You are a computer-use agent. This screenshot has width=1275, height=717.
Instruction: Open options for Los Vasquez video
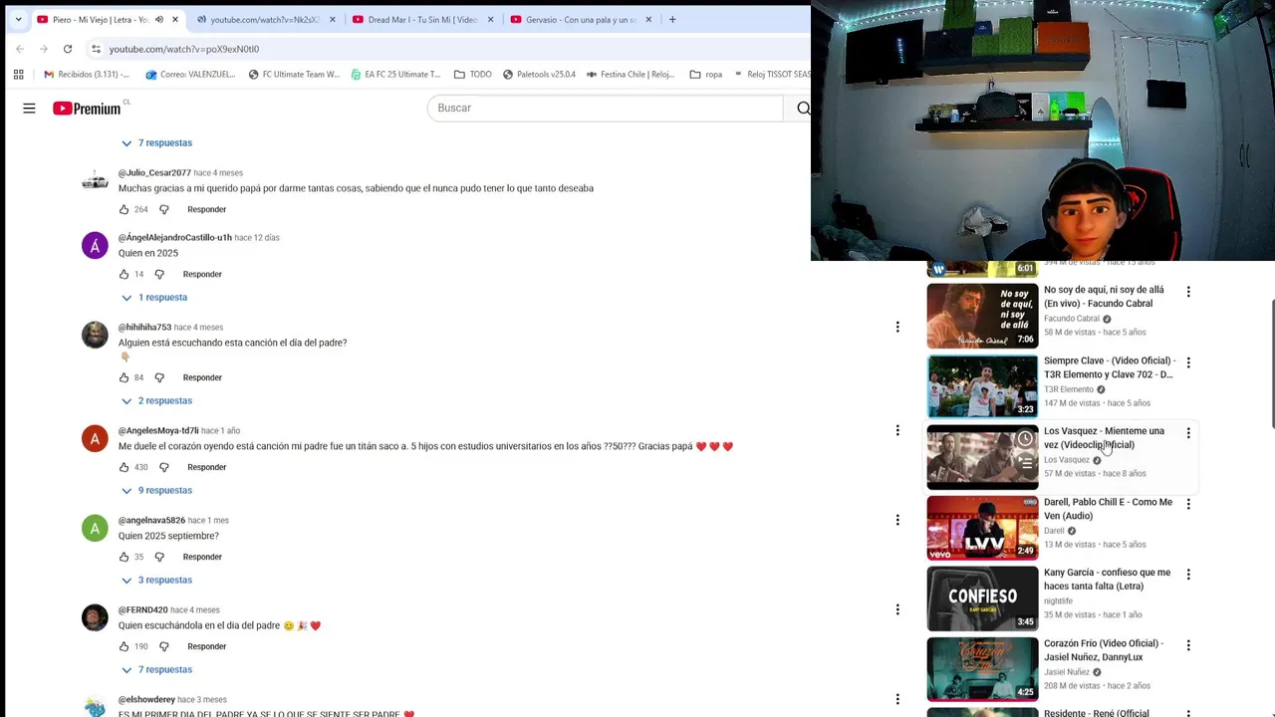click(1188, 433)
